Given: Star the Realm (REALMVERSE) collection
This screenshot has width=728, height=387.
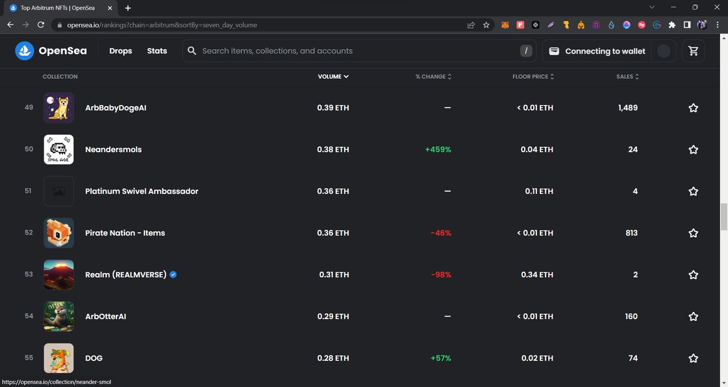Looking at the screenshot, I should (693, 275).
